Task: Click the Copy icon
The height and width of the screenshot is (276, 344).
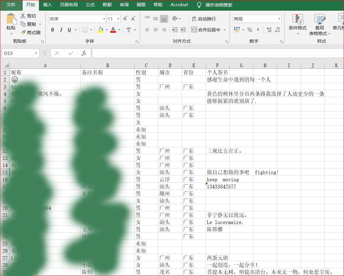Action: [x=23, y=24]
